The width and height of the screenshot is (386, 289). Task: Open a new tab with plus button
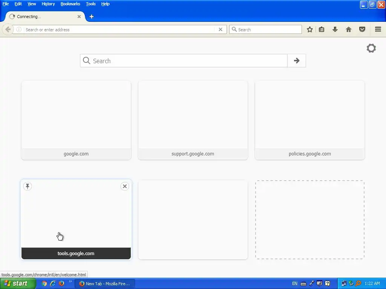[92, 17]
